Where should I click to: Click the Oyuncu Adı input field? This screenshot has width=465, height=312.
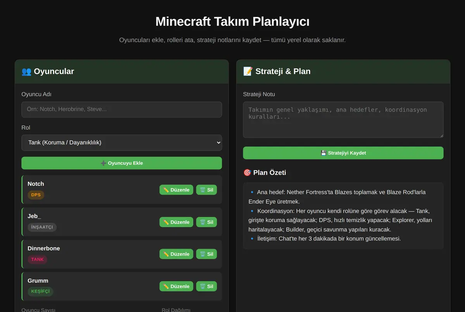[122, 110]
